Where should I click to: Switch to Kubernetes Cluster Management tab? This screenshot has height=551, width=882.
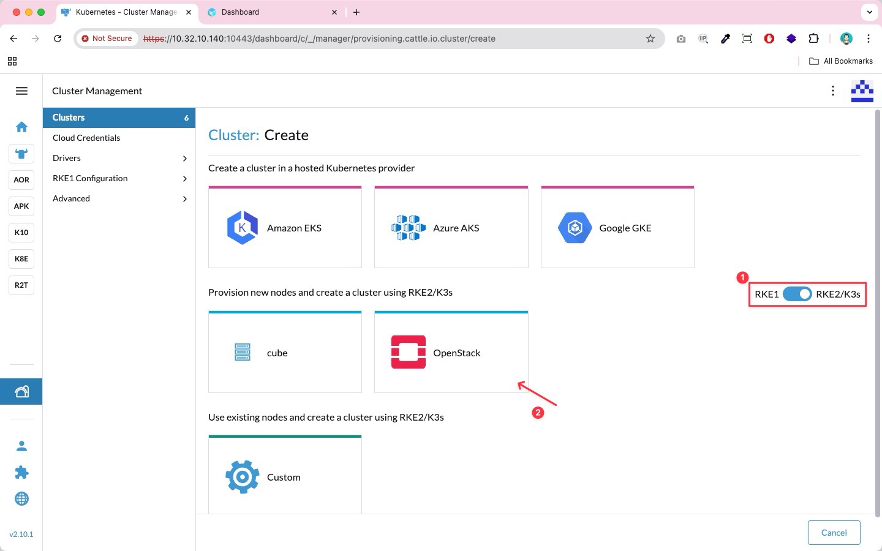point(127,12)
